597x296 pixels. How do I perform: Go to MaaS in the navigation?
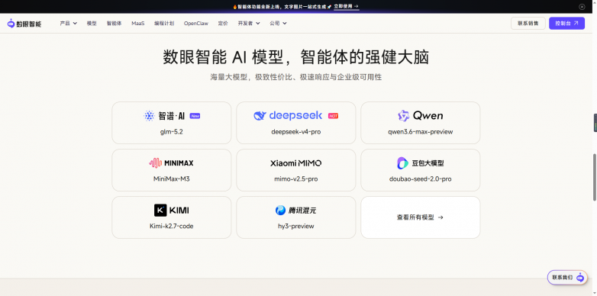pos(138,23)
